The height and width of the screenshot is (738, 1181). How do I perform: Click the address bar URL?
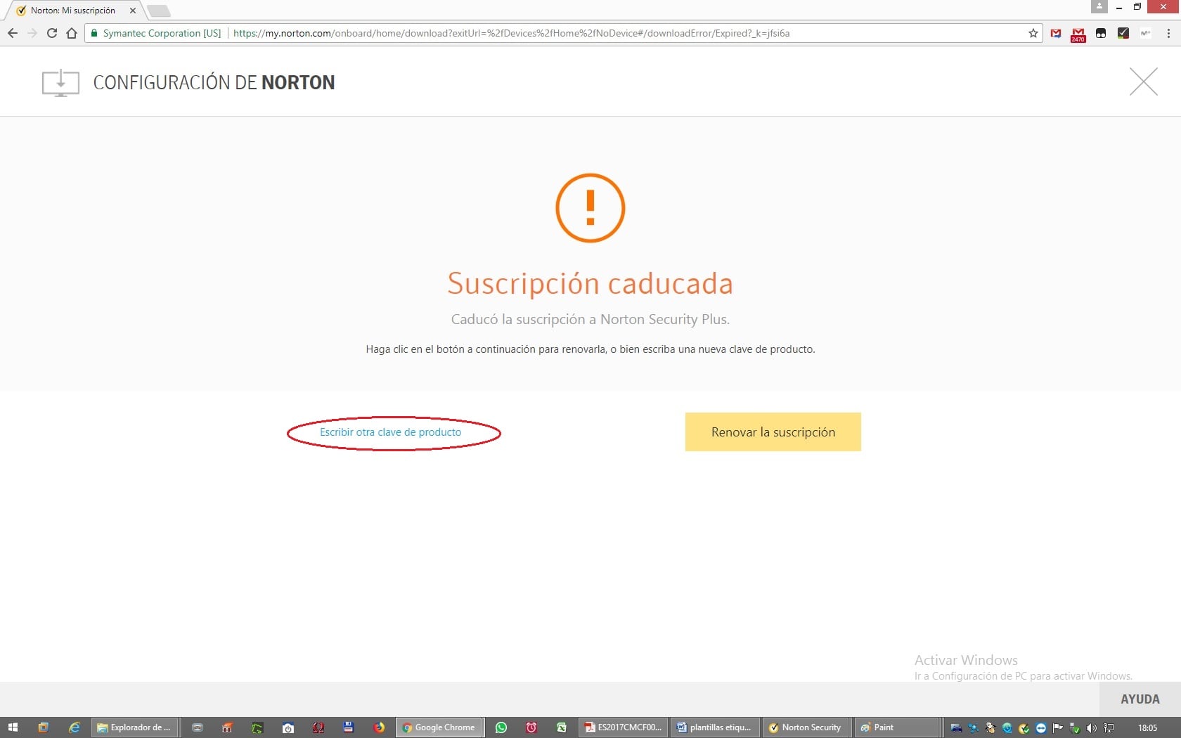[x=511, y=33]
